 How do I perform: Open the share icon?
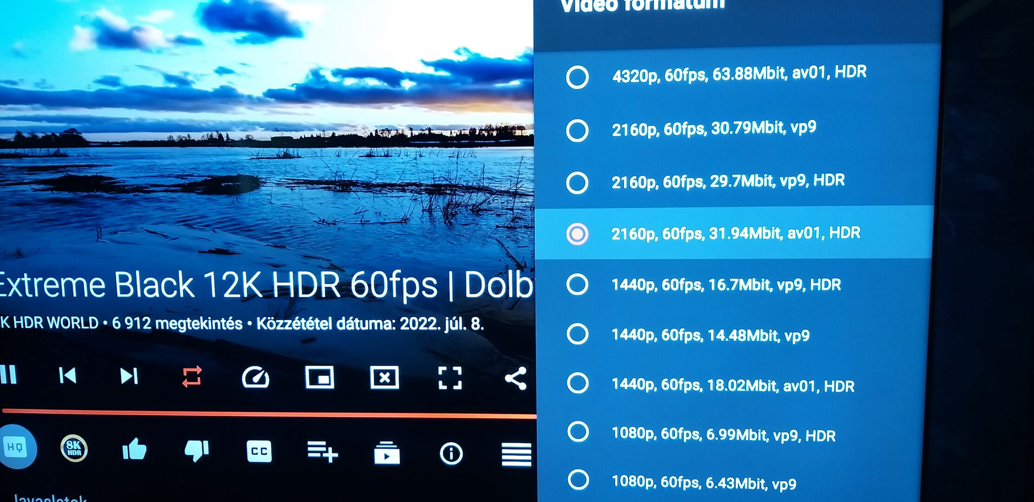[x=516, y=378]
